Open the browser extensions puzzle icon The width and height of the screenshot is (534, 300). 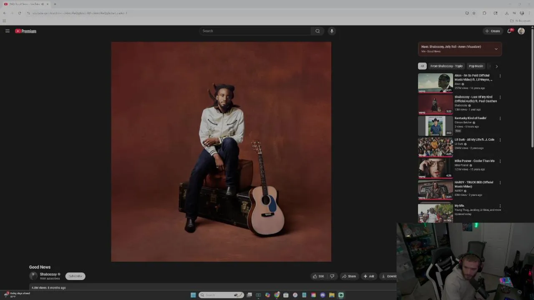point(484,13)
